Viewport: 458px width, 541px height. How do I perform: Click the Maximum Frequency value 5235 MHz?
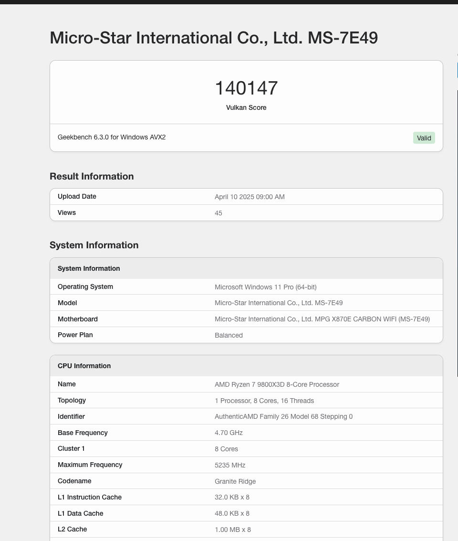pyautogui.click(x=230, y=465)
